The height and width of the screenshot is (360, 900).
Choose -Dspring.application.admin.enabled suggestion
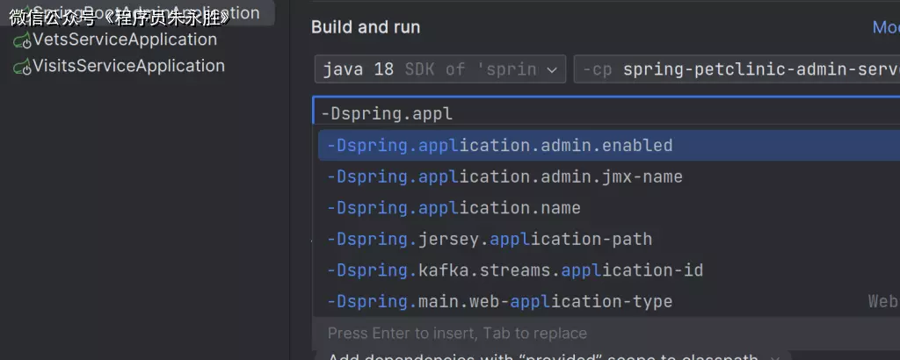coord(499,146)
